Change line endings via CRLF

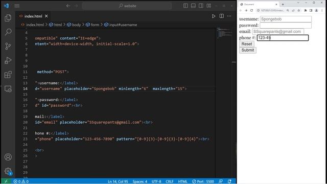pos(169,181)
